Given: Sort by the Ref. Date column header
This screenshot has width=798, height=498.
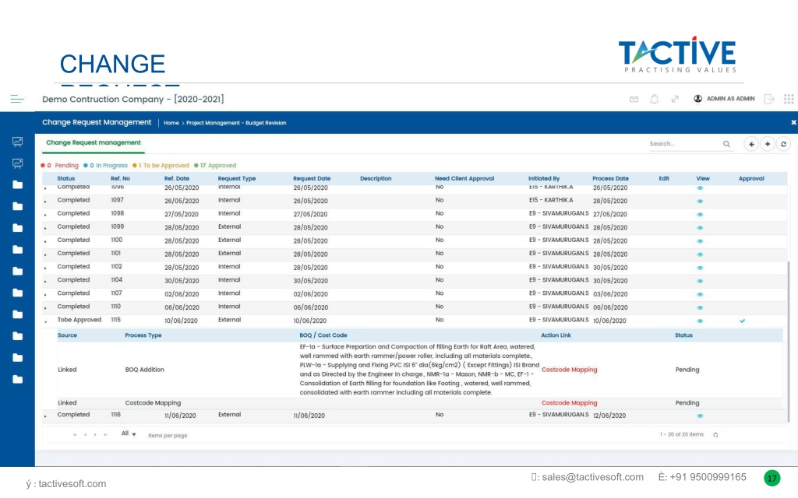Looking at the screenshot, I should click(177, 179).
